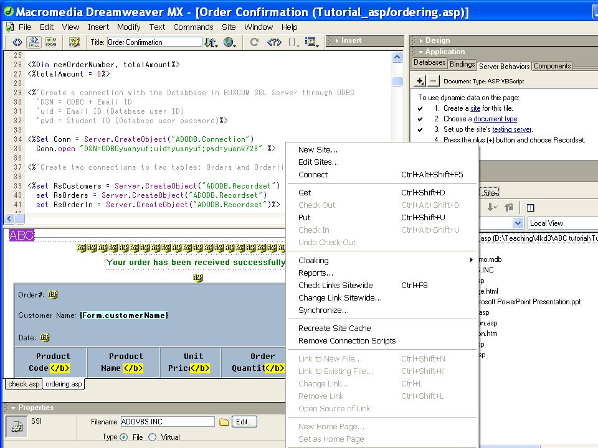The height and width of the screenshot is (448, 598).
Task: Open the View Options toolbar icon
Action: coord(311,42)
